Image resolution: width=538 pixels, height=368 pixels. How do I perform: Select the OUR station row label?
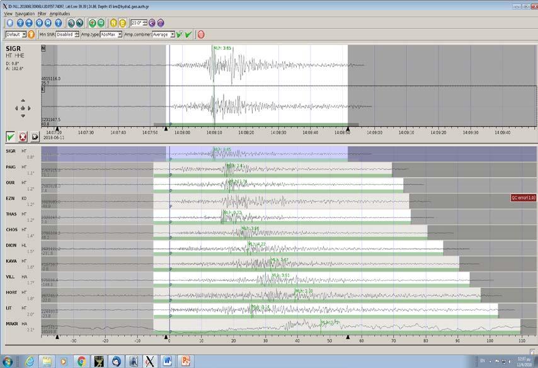tap(10, 183)
